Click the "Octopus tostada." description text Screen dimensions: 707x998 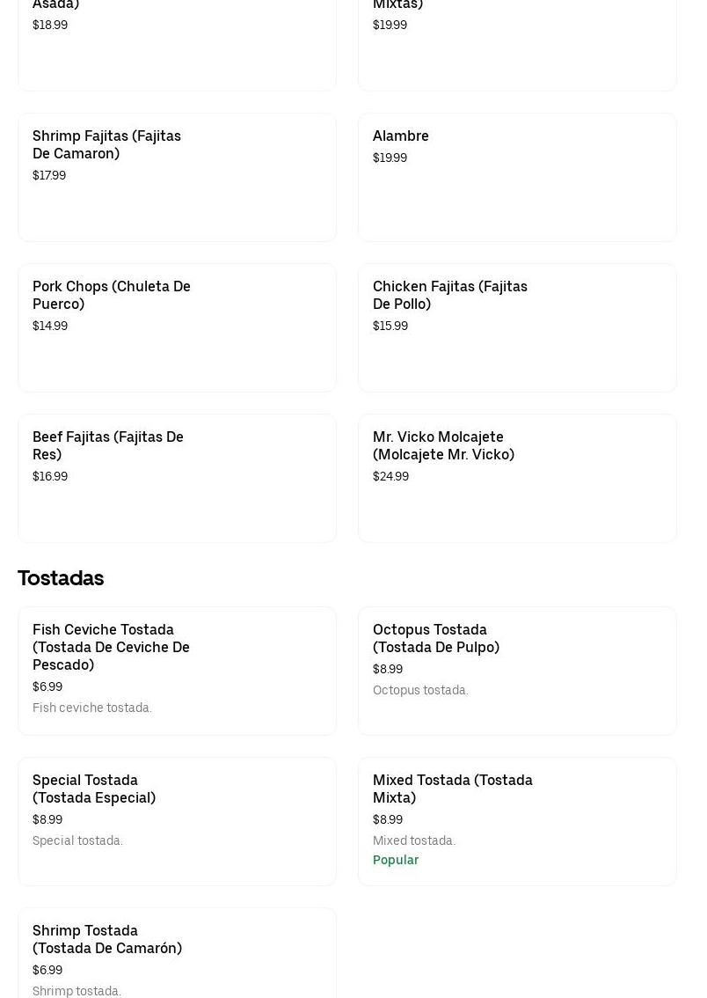click(420, 691)
